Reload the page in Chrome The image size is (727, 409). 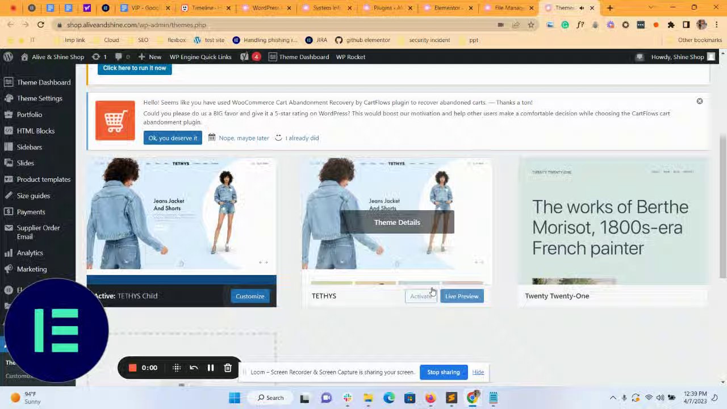[41, 25]
